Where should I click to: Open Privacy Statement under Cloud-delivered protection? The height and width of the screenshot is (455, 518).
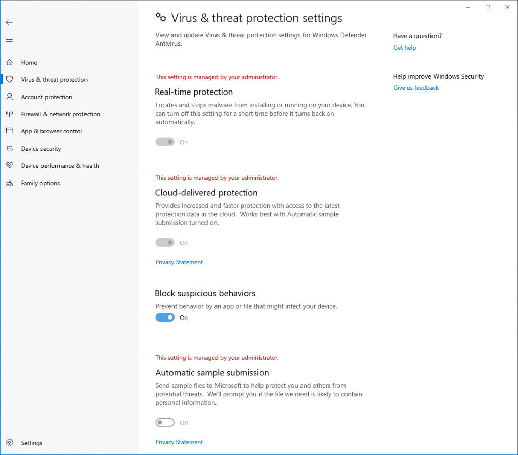pos(179,262)
